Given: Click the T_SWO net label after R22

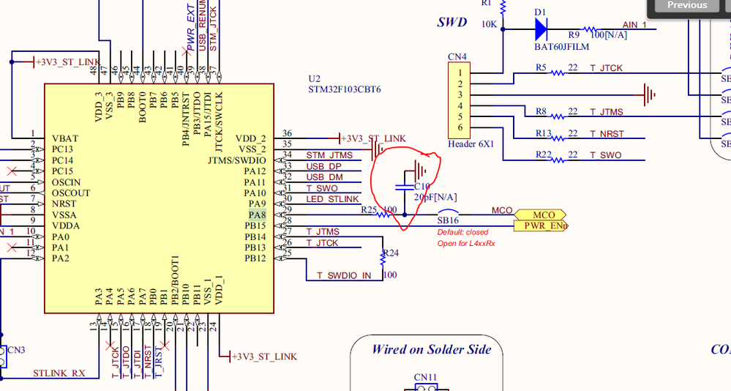Looking at the screenshot, I should pyautogui.click(x=606, y=155).
